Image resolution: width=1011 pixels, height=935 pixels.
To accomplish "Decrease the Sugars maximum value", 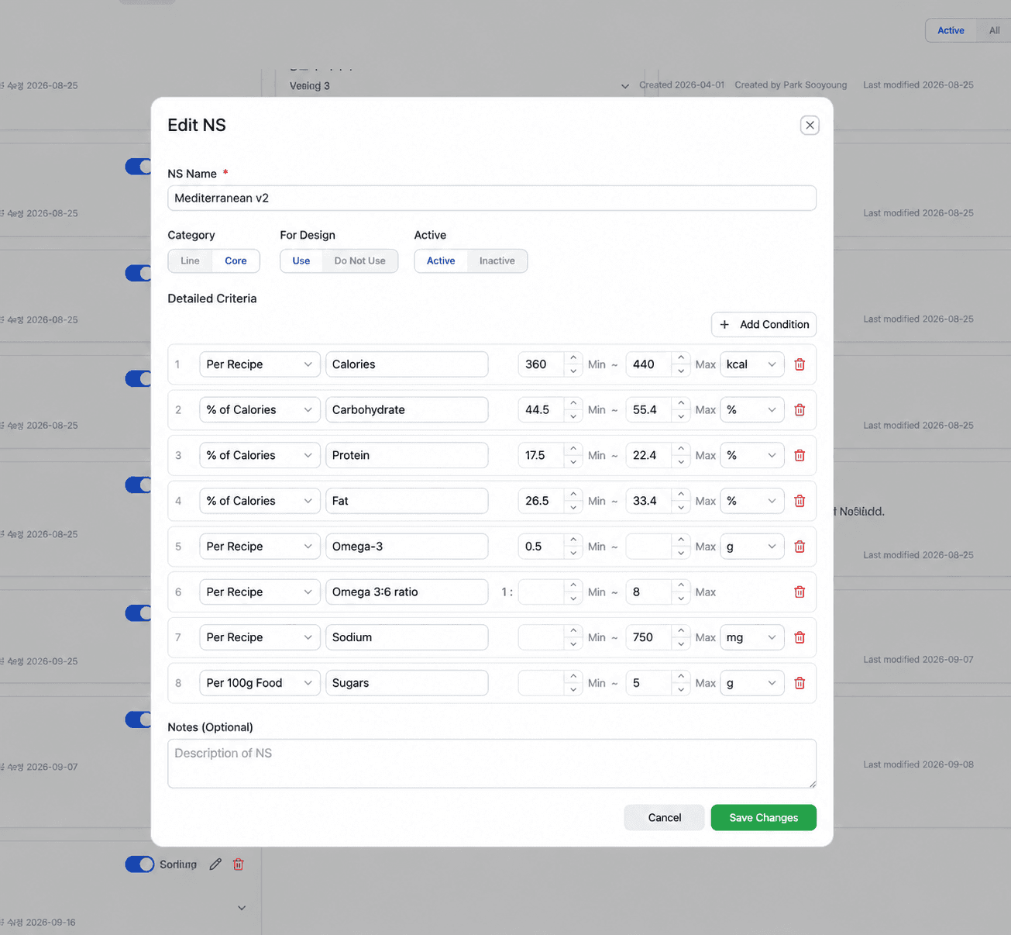I will [x=681, y=689].
